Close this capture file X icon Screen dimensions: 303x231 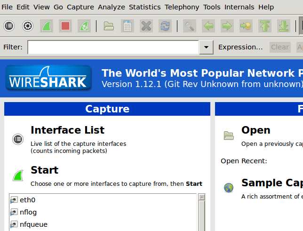(146, 26)
